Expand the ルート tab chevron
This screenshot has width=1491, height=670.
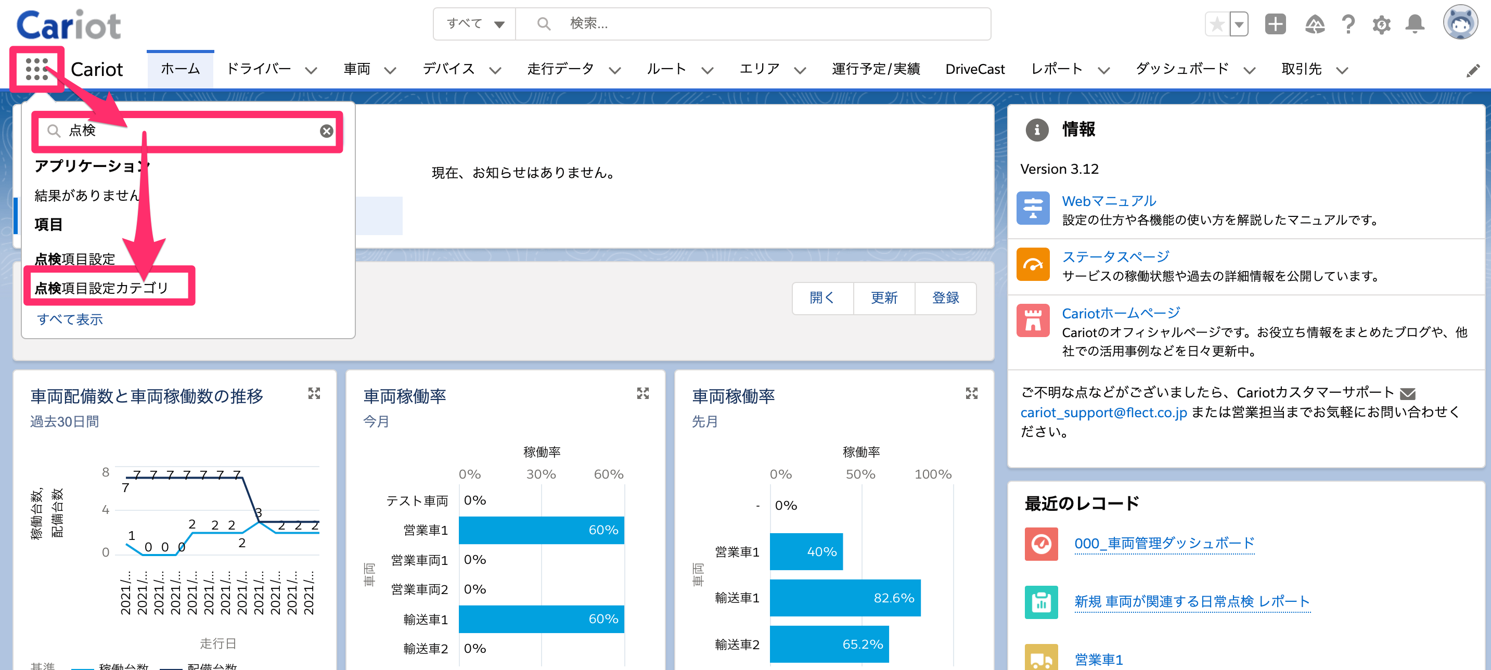708,71
